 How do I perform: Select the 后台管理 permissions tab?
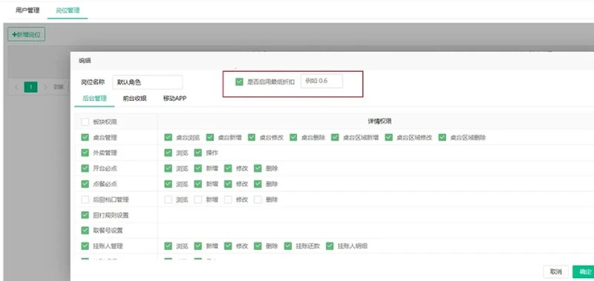(95, 99)
